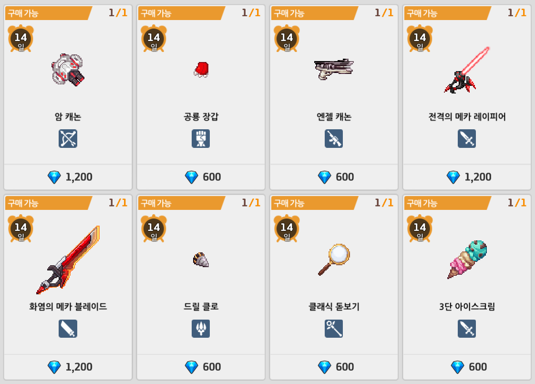Click the 구매 가능 banner on 엔젤 캐논 card
Screen dimensions: 535x384
314,13
